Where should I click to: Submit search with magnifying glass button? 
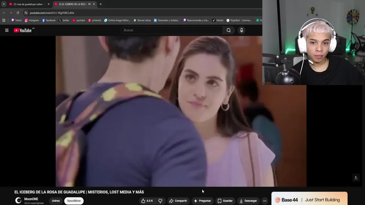[229, 30]
